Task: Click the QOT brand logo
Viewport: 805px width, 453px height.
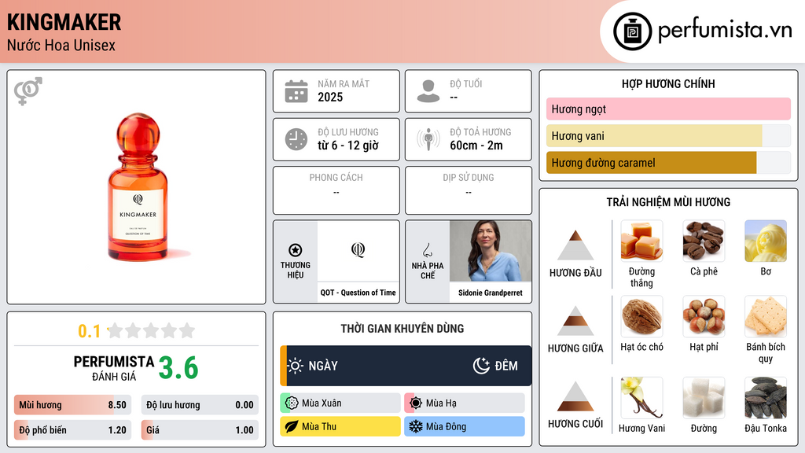Action: pos(358,249)
